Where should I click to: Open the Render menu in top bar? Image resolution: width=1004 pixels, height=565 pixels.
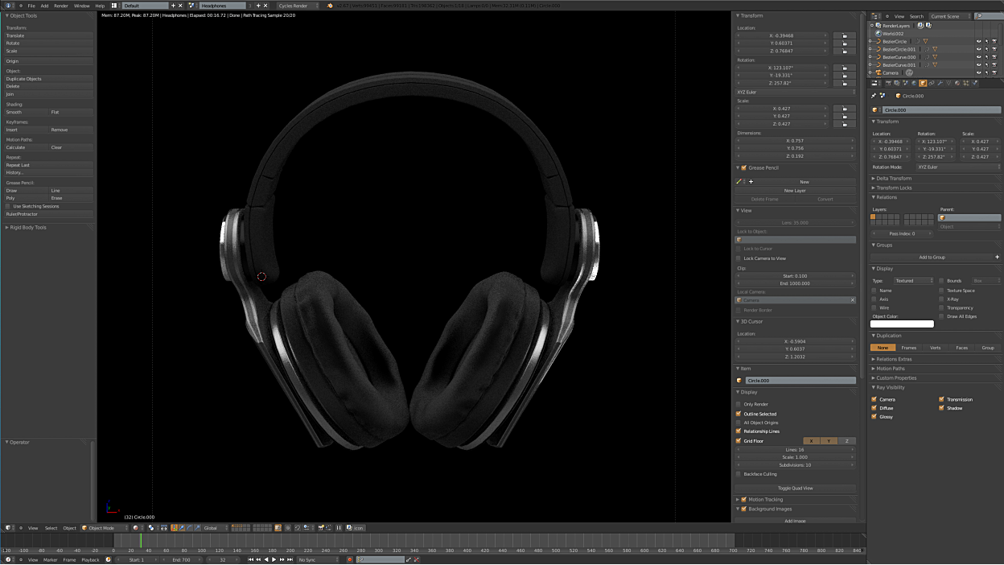(x=61, y=6)
